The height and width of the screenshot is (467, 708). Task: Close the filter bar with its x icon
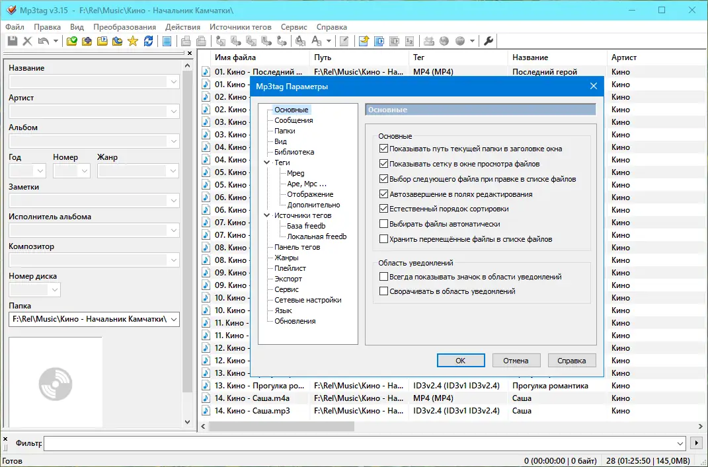[5, 439]
